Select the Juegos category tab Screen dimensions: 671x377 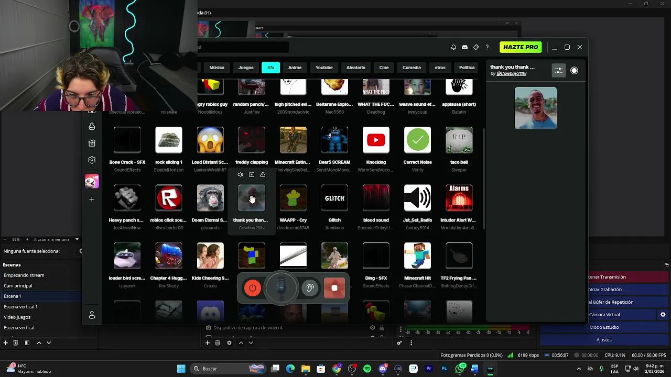[x=246, y=68]
